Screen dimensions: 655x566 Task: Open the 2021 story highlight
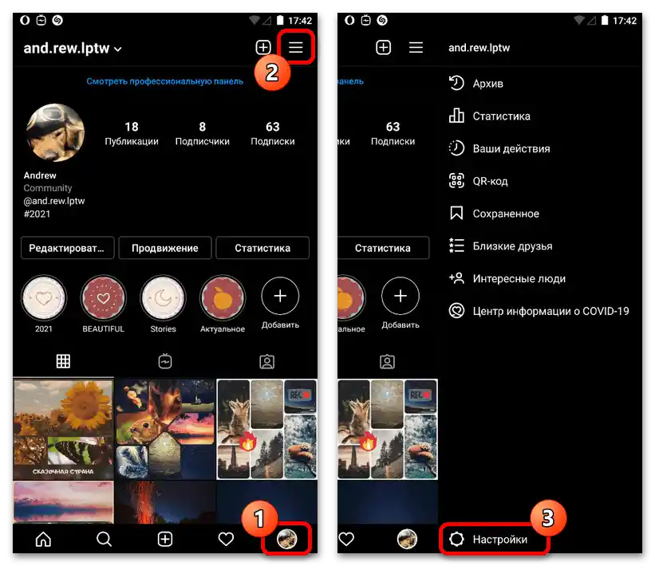43,304
